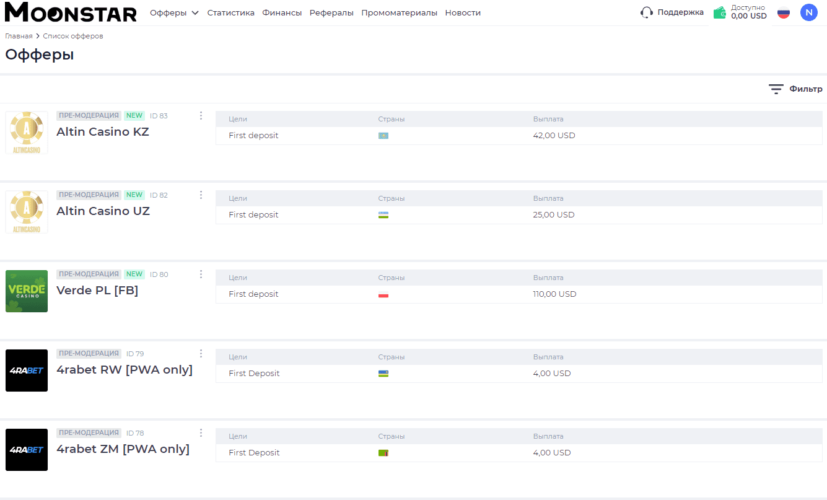Click ПРЕ-МОДЕРАЦИЯ badge on 4rabet ZM
The height and width of the screenshot is (500, 827).
point(89,433)
